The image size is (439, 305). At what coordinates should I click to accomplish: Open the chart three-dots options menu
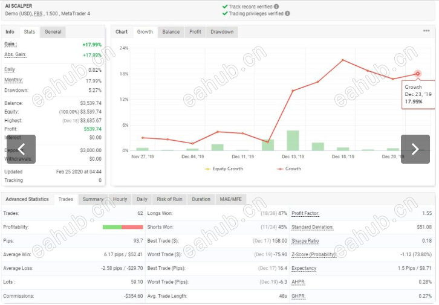click(x=426, y=31)
